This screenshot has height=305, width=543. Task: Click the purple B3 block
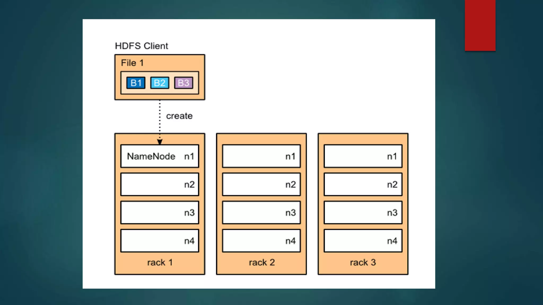(183, 83)
